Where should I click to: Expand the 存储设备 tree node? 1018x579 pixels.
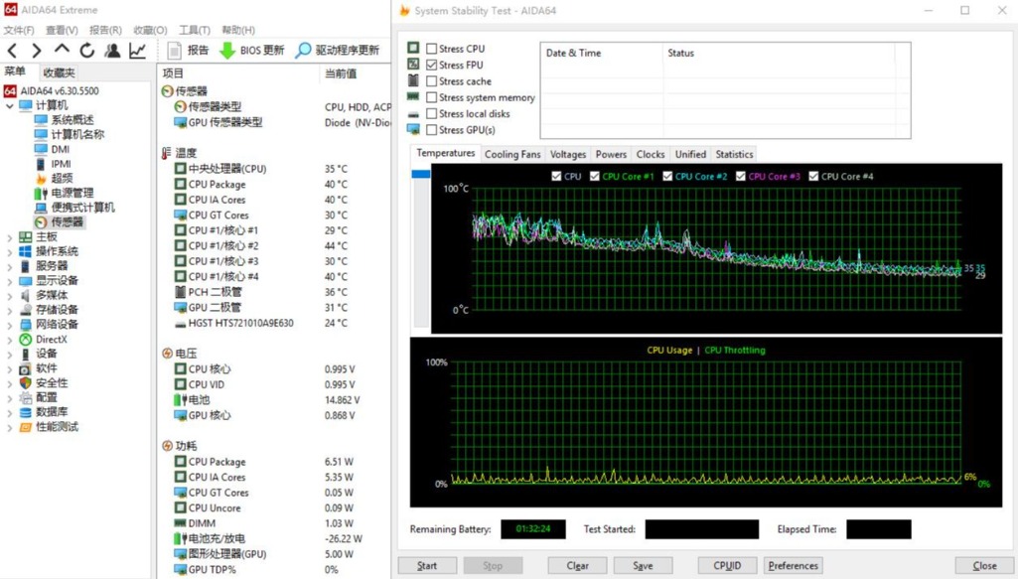10,310
